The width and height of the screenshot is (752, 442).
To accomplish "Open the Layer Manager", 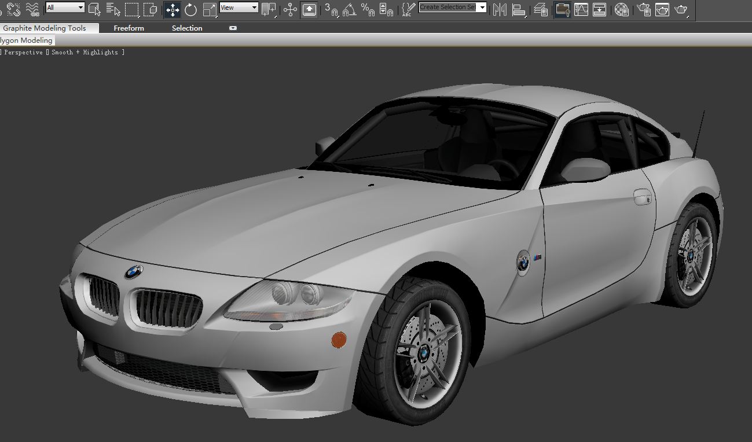I will (x=541, y=9).
